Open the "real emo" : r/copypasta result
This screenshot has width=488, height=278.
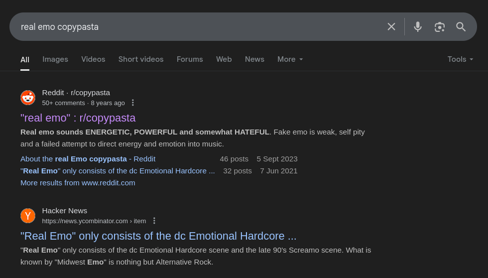click(x=78, y=118)
